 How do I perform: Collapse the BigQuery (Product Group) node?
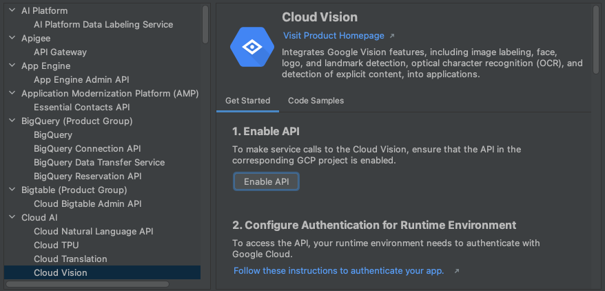12,121
